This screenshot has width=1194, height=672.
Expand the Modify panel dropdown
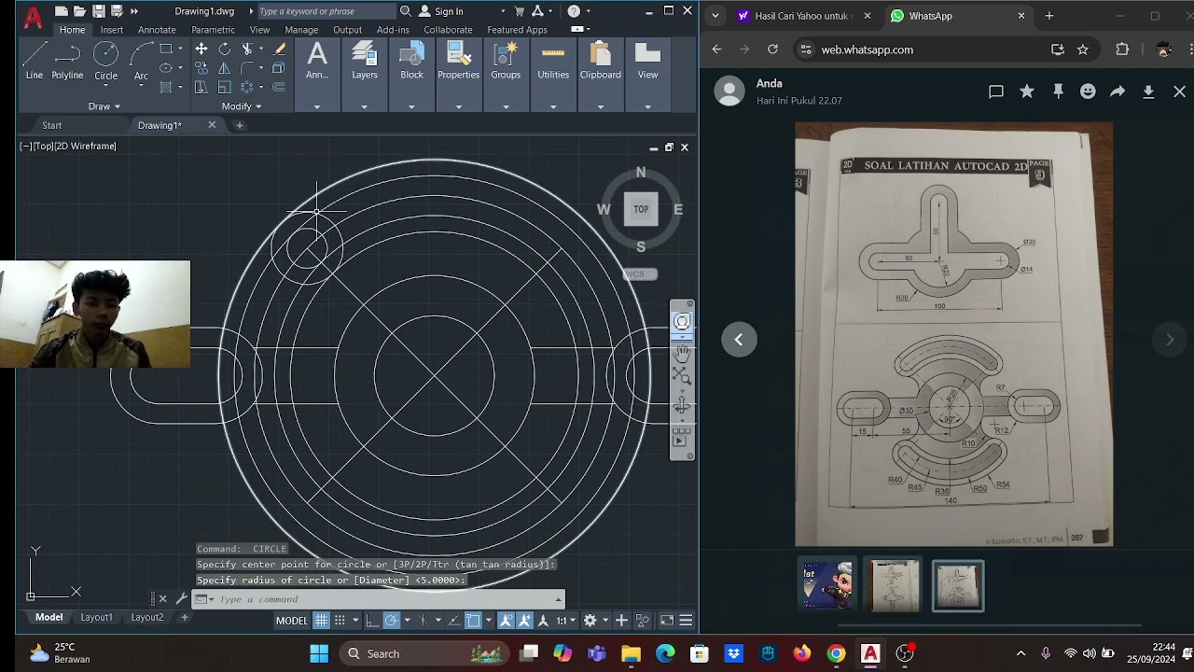point(242,106)
